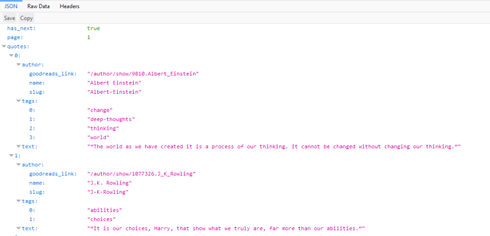This screenshot has width=490, height=236.
Task: Select the true value of has_next
Action: pos(93,28)
